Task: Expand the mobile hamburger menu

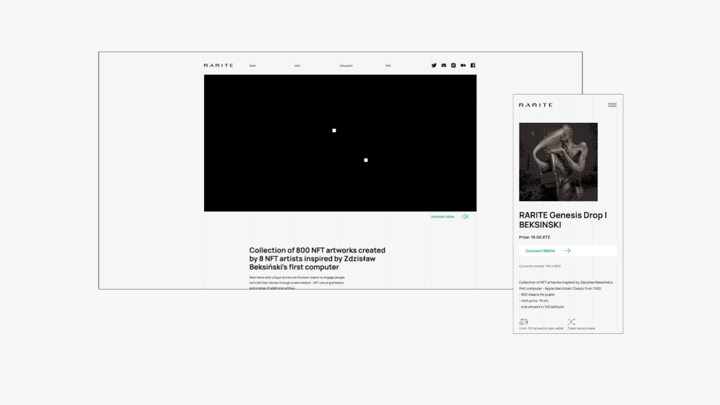Action: (612, 105)
